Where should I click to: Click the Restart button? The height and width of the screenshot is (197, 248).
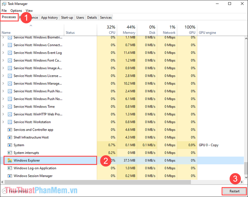click(x=234, y=191)
